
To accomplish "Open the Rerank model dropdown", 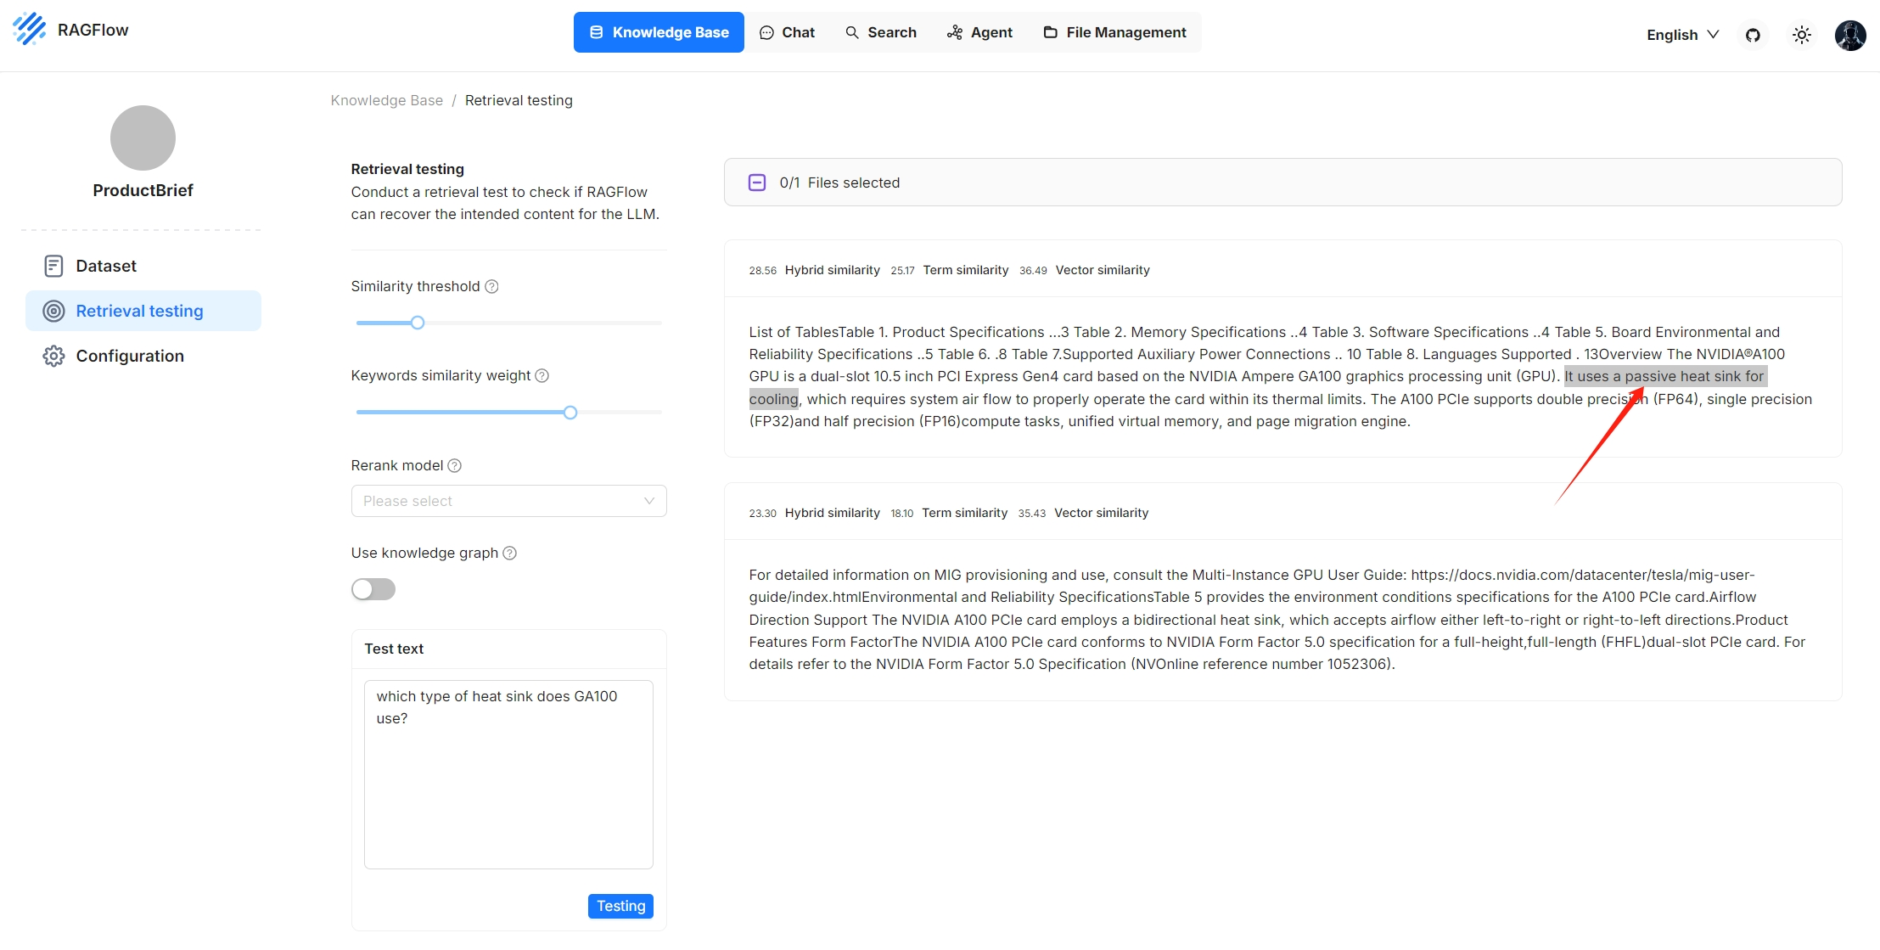I will tap(508, 501).
